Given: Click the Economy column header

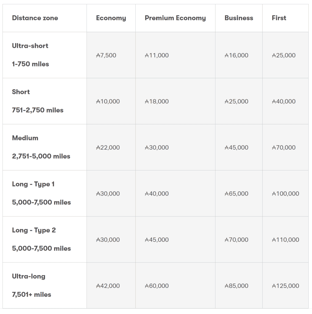Looking at the screenshot, I should (x=111, y=18).
